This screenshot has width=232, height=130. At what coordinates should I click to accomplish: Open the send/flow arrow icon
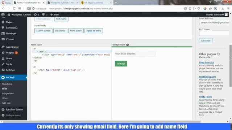pyautogui.click(x=194, y=9)
